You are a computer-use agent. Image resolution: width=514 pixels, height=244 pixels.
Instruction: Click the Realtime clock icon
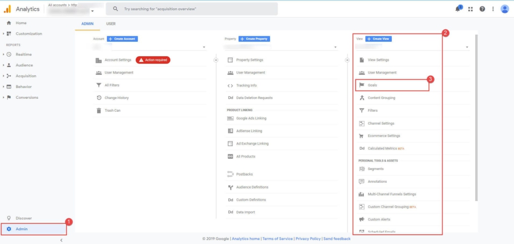pos(9,55)
